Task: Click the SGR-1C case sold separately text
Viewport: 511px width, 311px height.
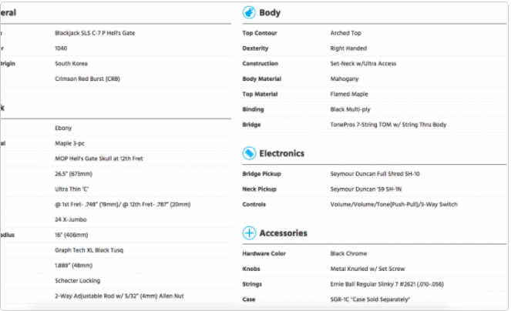Action: coord(370,299)
